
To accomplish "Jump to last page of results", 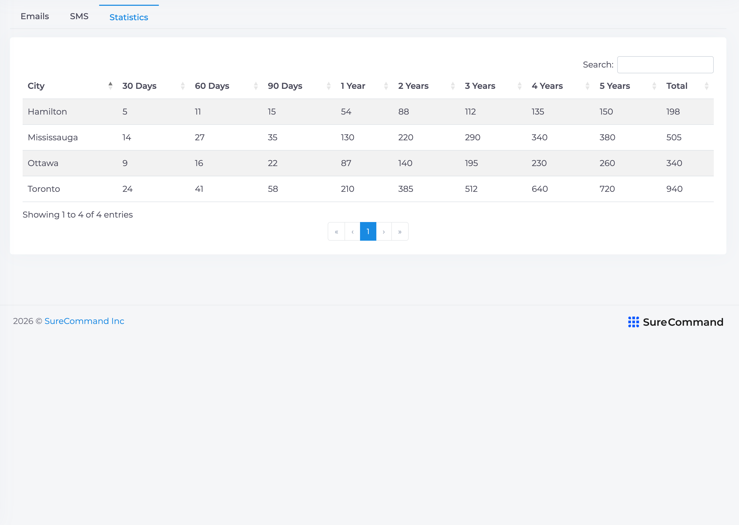I will click(400, 231).
